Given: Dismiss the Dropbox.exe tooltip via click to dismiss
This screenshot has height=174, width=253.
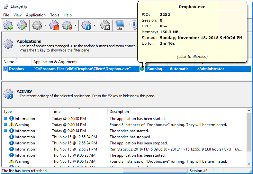Looking at the screenshot, I should (x=192, y=57).
